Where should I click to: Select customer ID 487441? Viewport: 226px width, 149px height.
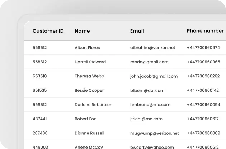39,119
